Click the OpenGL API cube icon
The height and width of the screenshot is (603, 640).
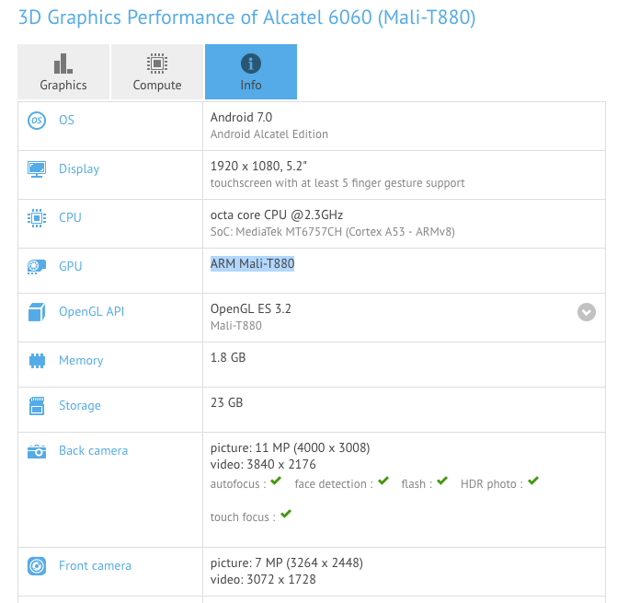[37, 312]
